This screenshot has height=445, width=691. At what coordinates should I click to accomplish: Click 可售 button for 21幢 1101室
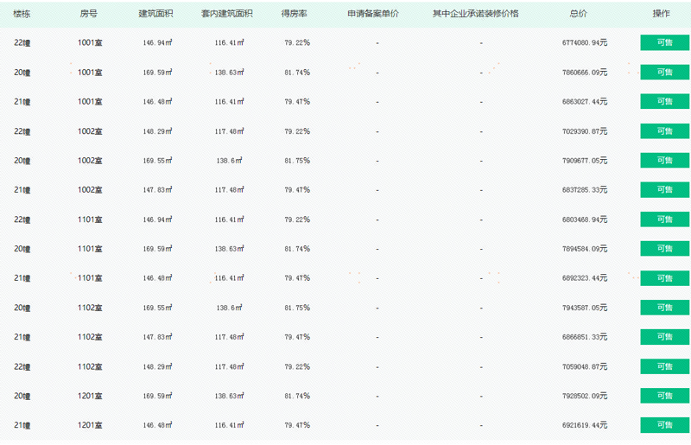[665, 278]
